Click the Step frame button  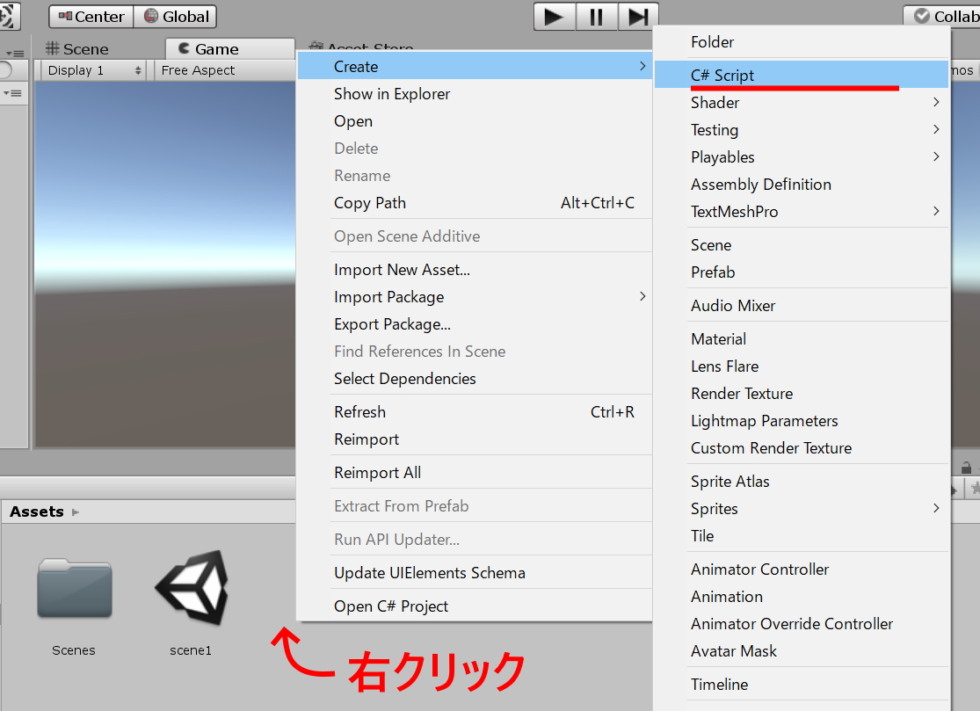pos(637,16)
